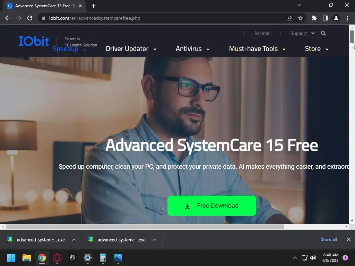The image size is (355, 266).
Task: Click the Chrome icon in the taskbar
Action: click(x=42, y=258)
